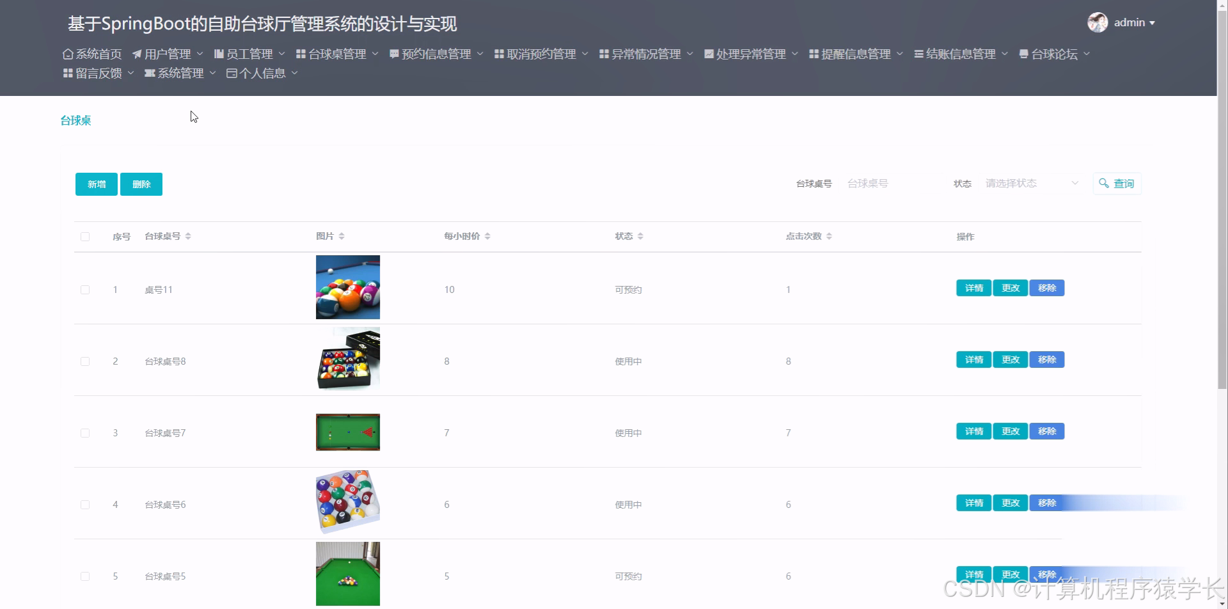This screenshot has width=1228, height=609.
Task: Click the magnifier icon in the 查询 button
Action: tap(1104, 184)
